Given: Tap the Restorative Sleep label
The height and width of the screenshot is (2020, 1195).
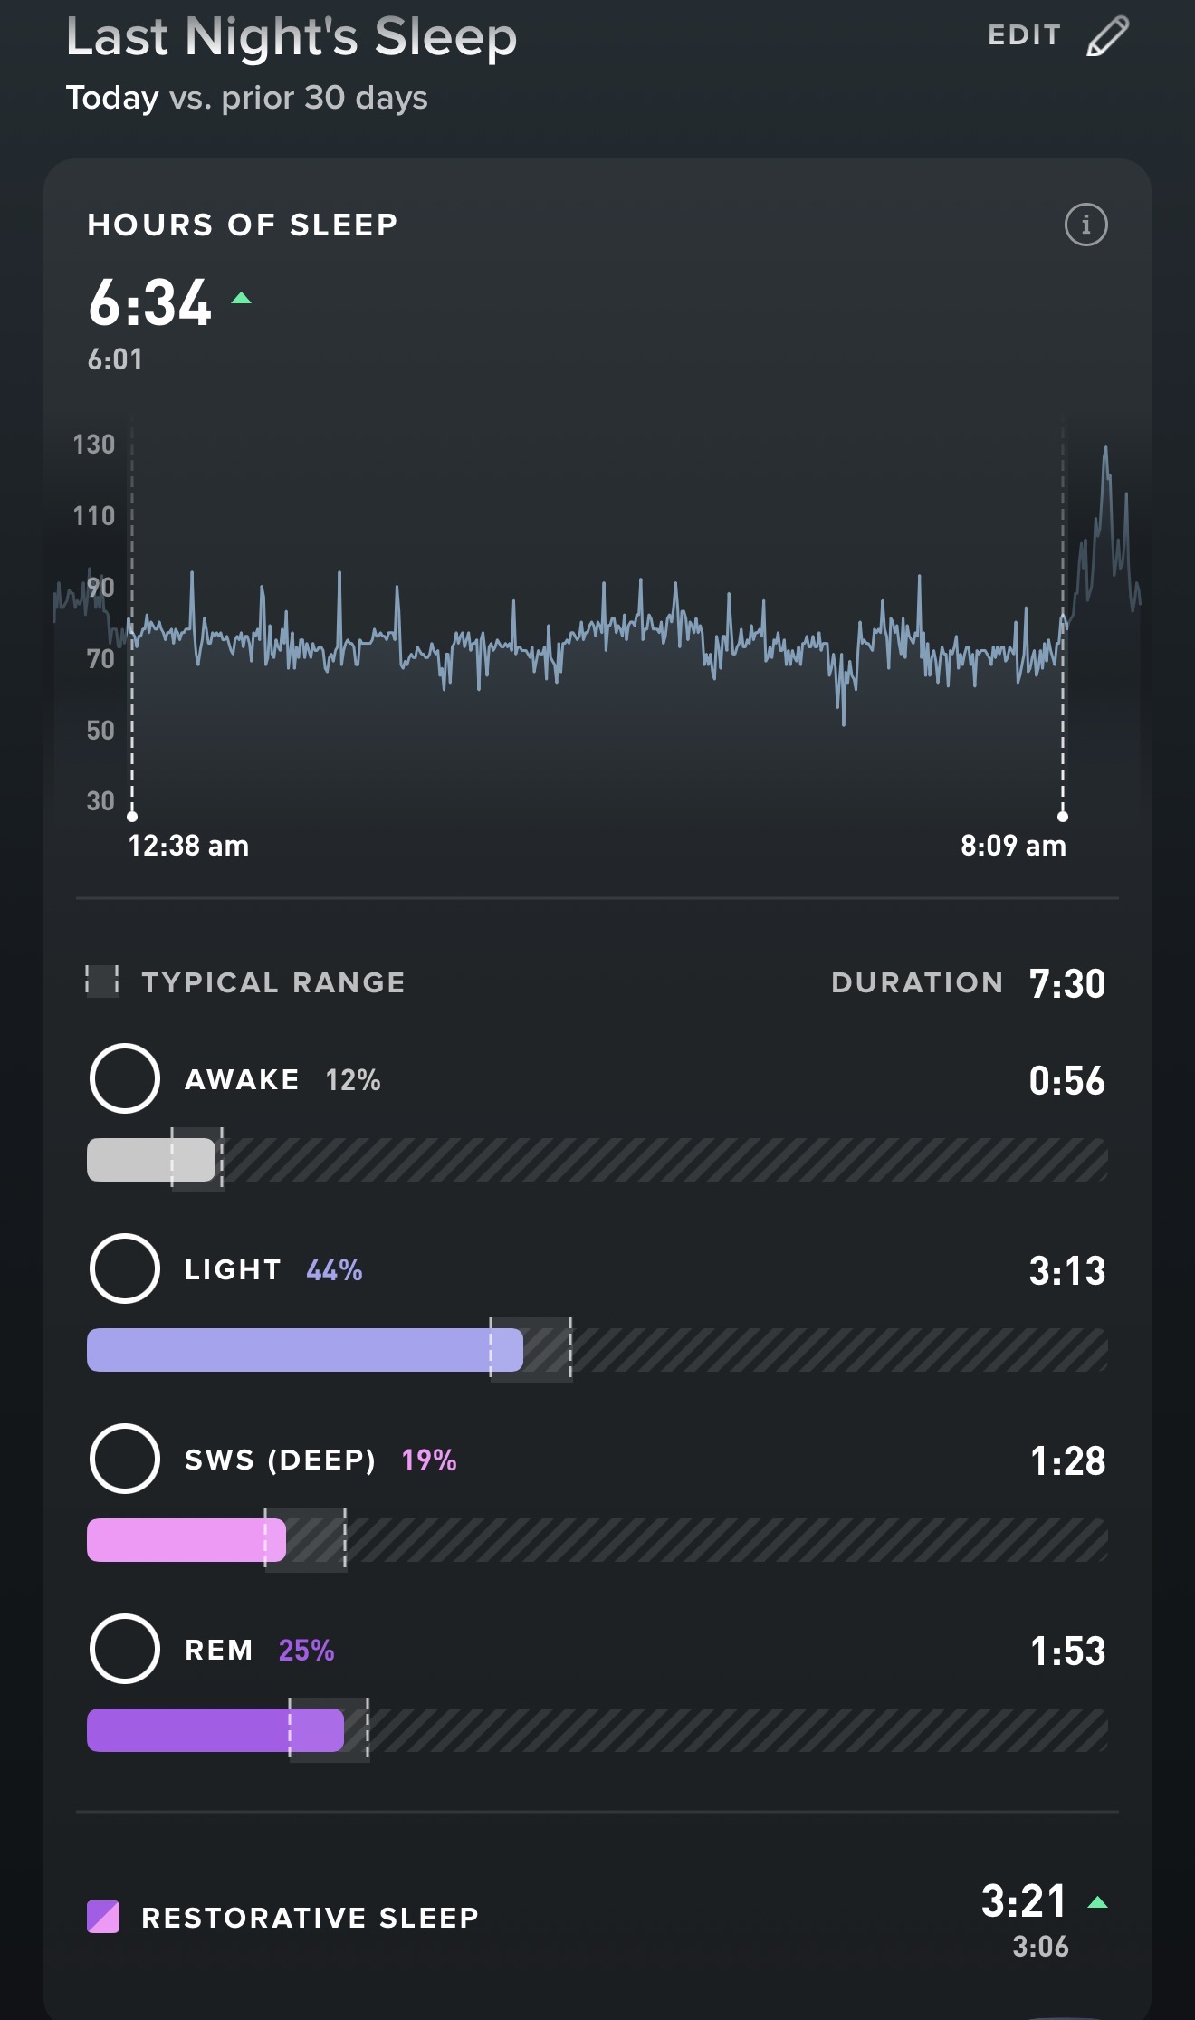Looking at the screenshot, I should click(x=310, y=1918).
